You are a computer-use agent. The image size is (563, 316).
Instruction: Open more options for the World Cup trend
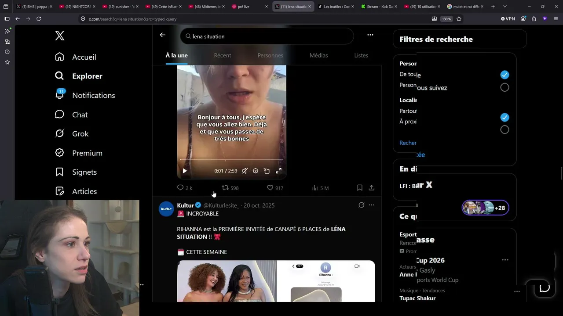click(505, 260)
